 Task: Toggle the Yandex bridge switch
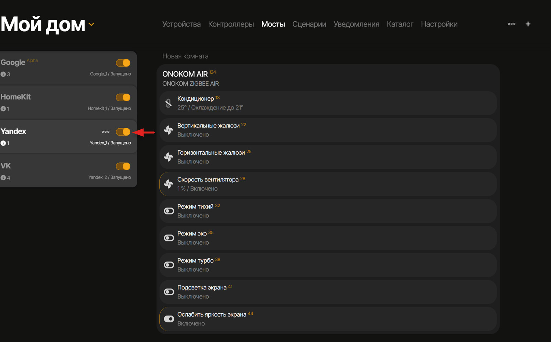123,132
